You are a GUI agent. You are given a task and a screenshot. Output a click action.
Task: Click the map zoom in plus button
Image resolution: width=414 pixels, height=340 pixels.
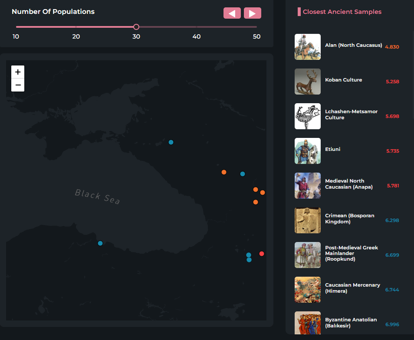pyautogui.click(x=18, y=72)
